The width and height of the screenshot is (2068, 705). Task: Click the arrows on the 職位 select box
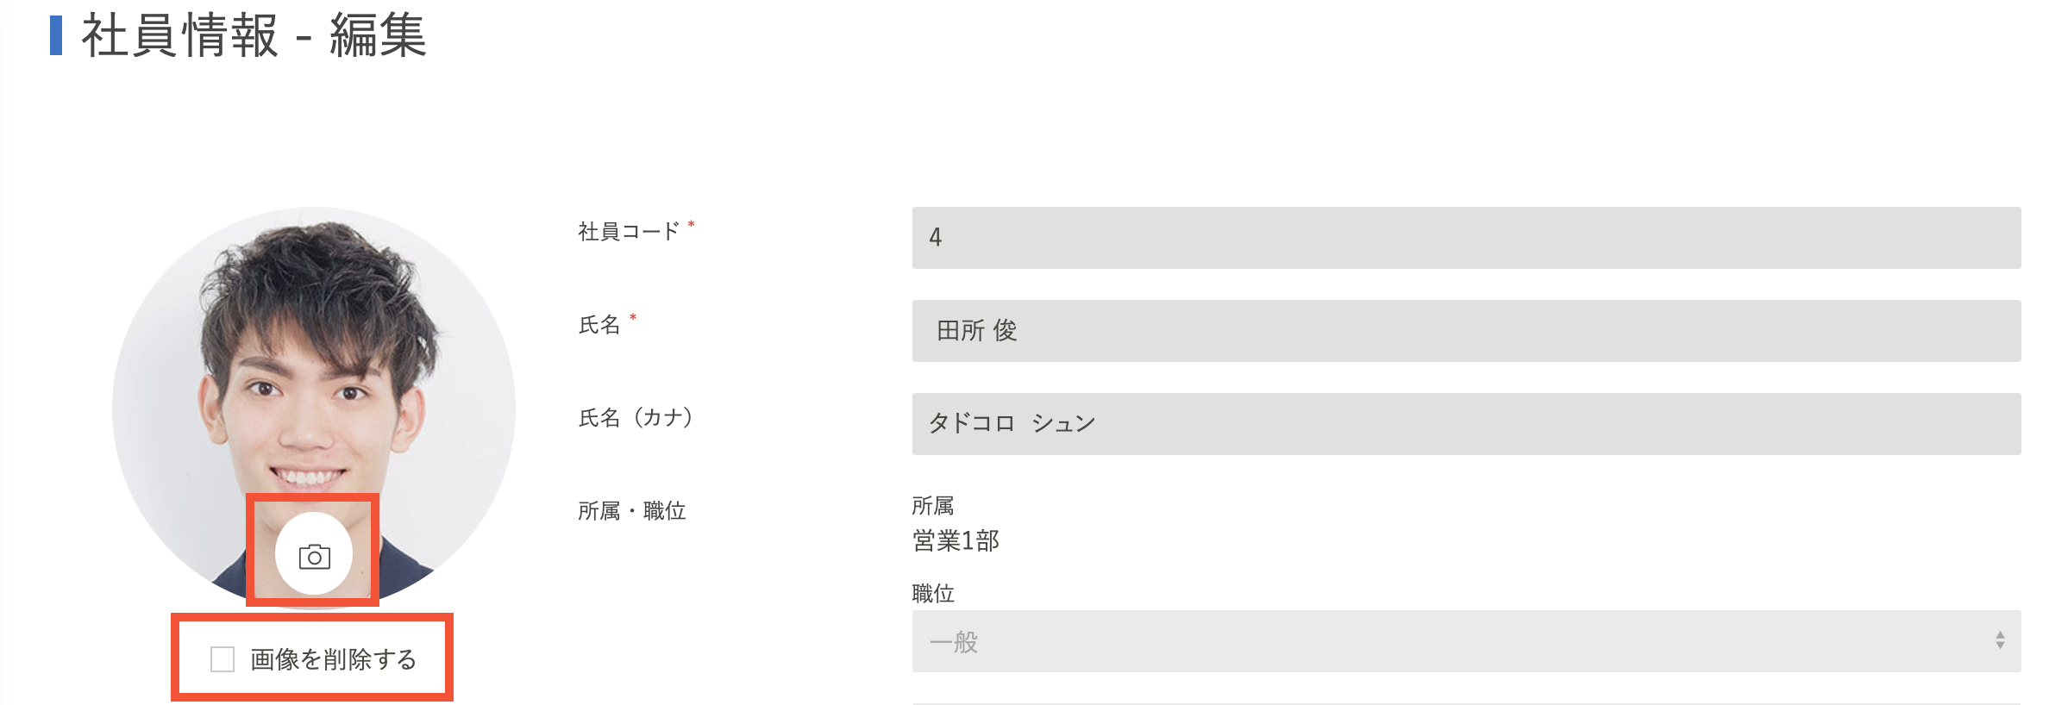(x=1999, y=640)
